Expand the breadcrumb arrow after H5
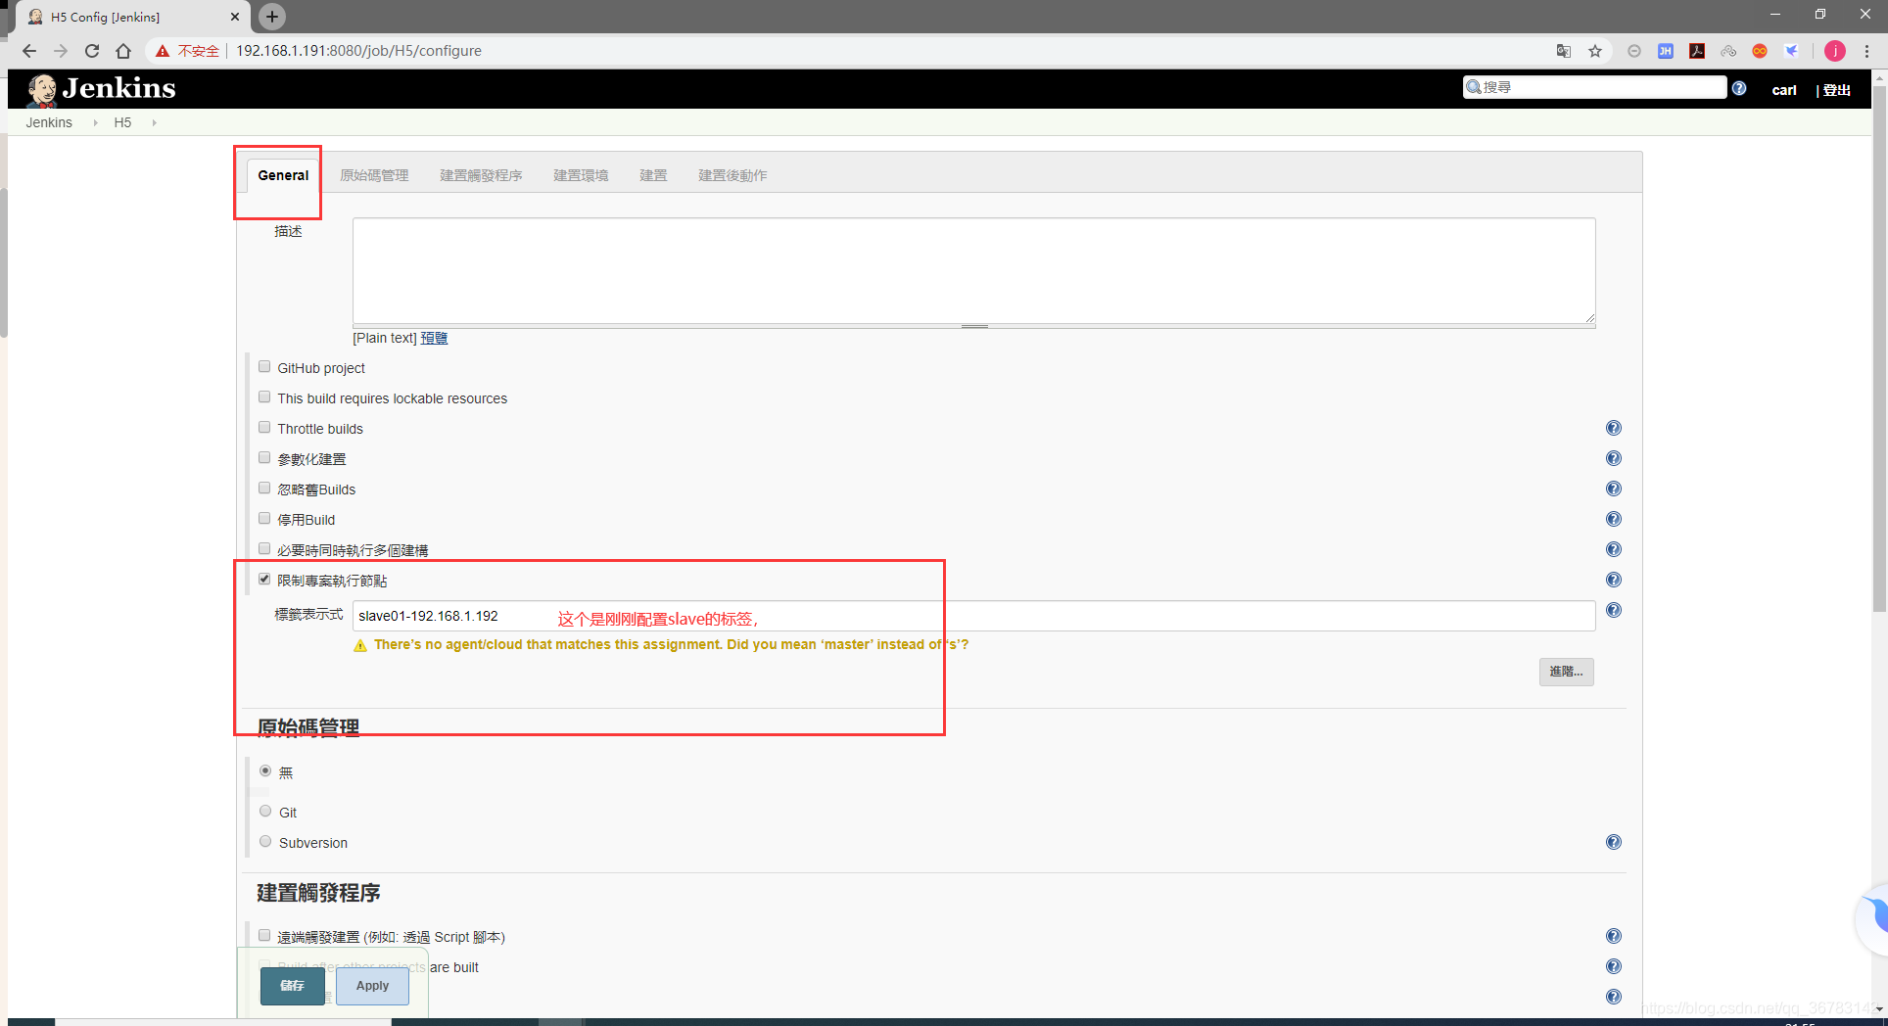This screenshot has height=1026, width=1888. click(x=154, y=122)
